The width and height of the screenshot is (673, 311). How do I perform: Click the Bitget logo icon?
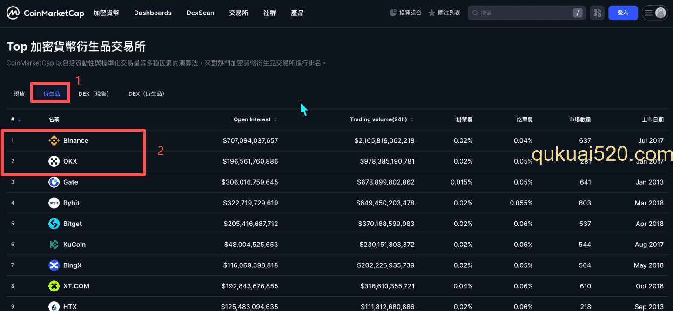pos(54,224)
